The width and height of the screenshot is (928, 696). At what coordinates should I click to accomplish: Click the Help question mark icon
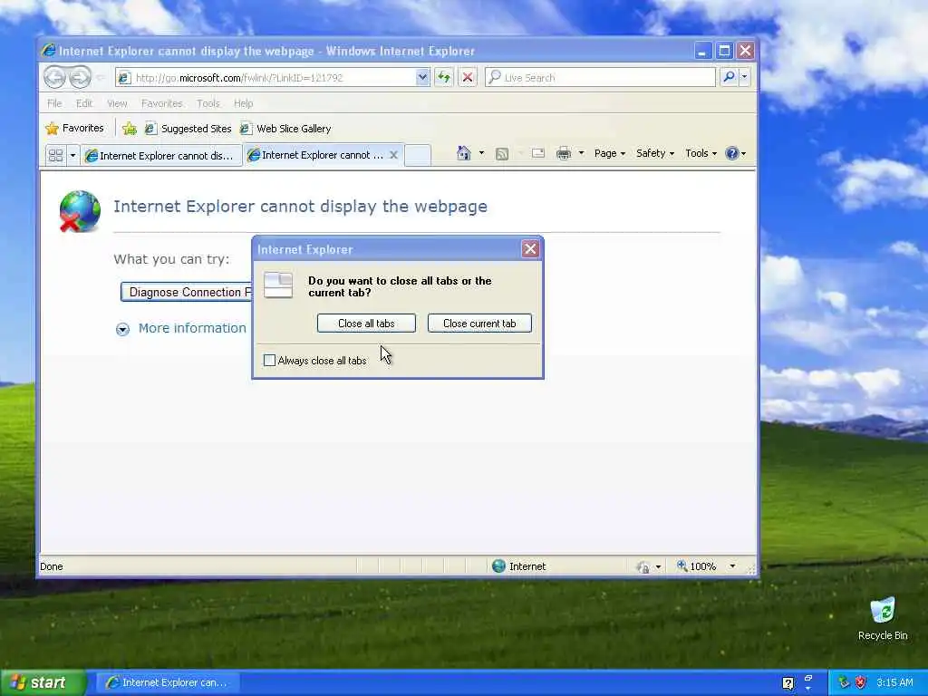(732, 153)
